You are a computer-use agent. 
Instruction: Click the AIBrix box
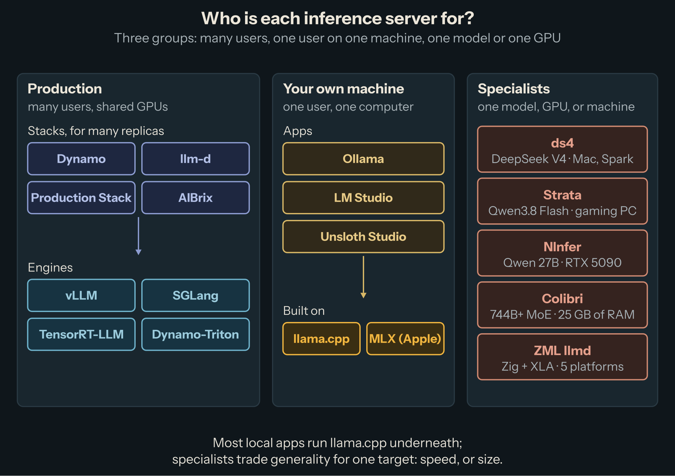pyautogui.click(x=195, y=197)
